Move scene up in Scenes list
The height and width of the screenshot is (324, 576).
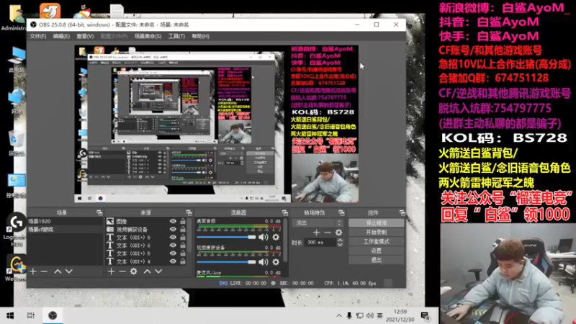[58, 271]
